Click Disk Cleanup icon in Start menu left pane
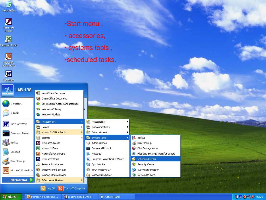Viewport: 266px width, 200px height. pyautogui.click(x=6, y=161)
